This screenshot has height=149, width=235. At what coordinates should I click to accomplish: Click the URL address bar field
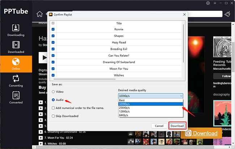point(205,14)
